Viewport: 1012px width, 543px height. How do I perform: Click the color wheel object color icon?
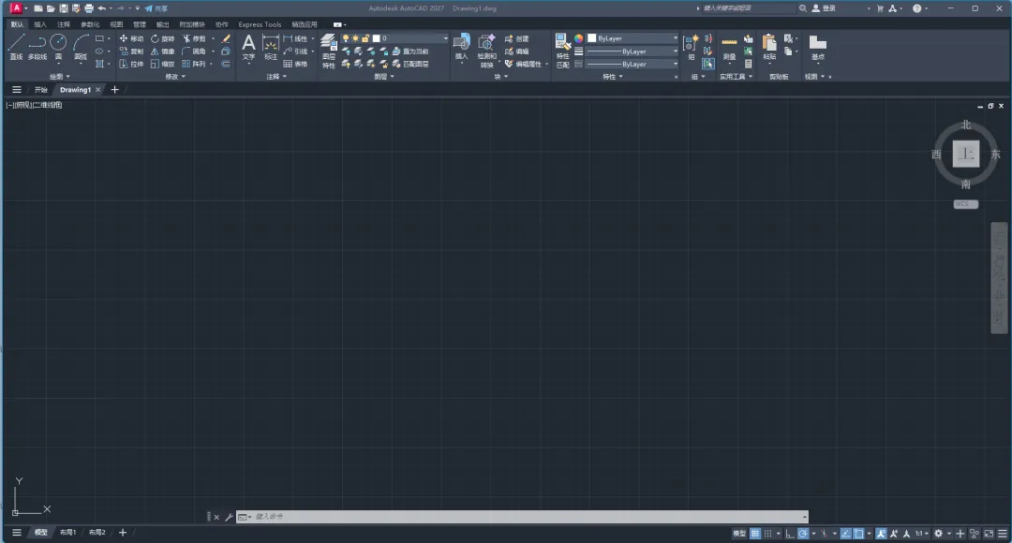point(579,38)
